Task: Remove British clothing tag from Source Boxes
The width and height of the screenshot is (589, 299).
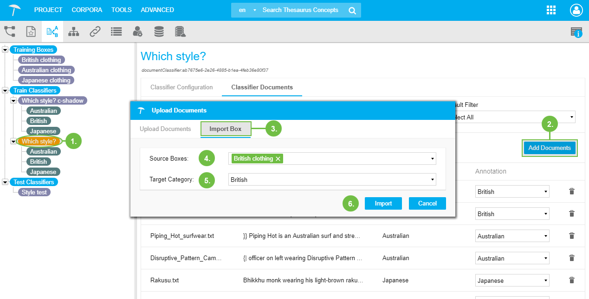Action: tap(278, 159)
